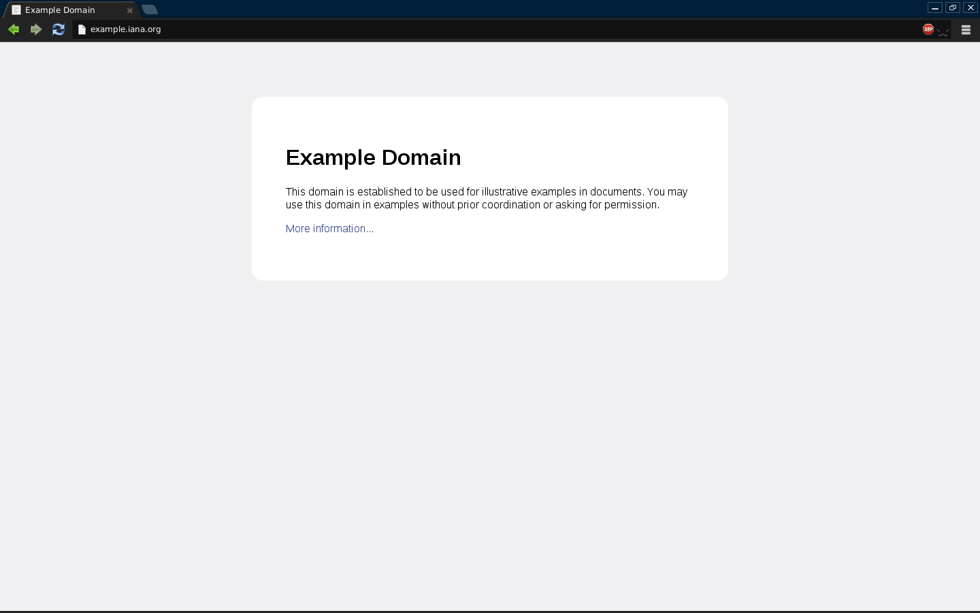Close the Example Domain tab
This screenshot has width=980, height=613.
click(130, 10)
